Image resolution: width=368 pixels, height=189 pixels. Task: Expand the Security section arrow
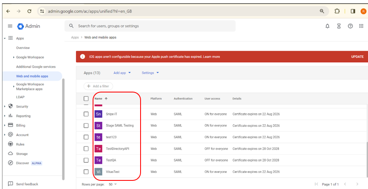tap(5, 106)
